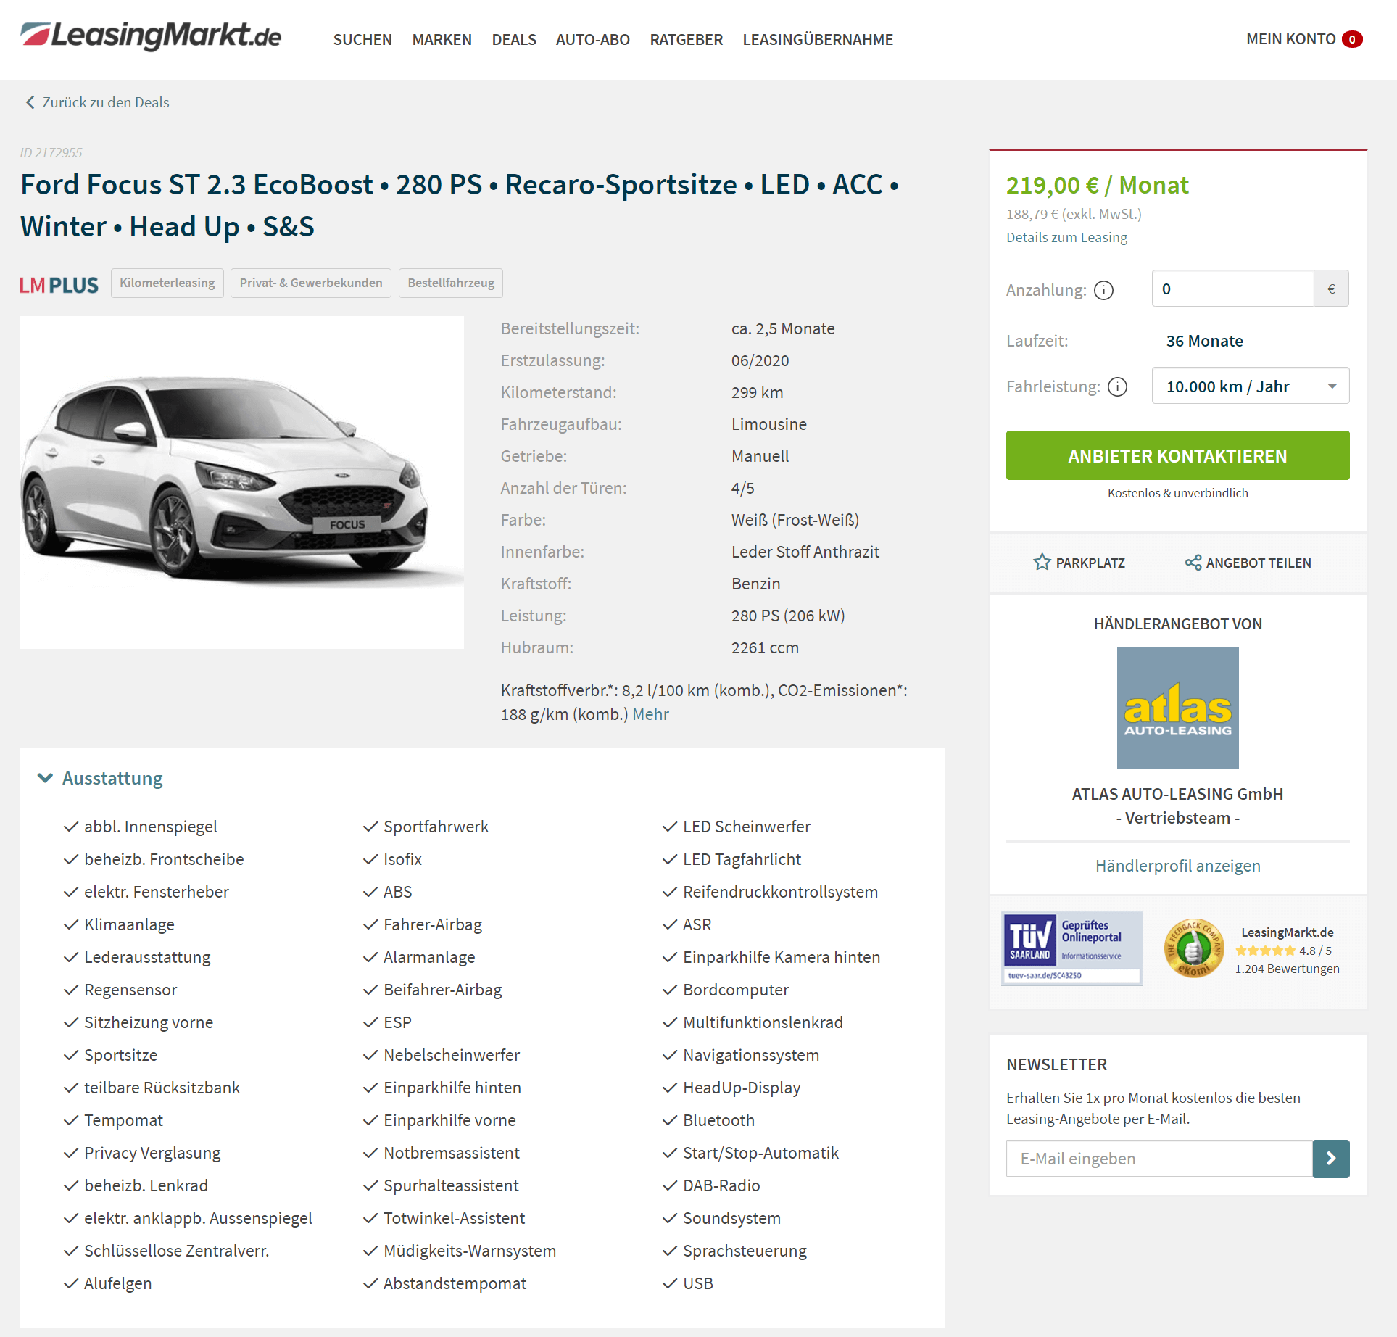Click the Innenfarbe value Leder Stoff Anthrazit
The width and height of the screenshot is (1397, 1337).
click(x=805, y=552)
